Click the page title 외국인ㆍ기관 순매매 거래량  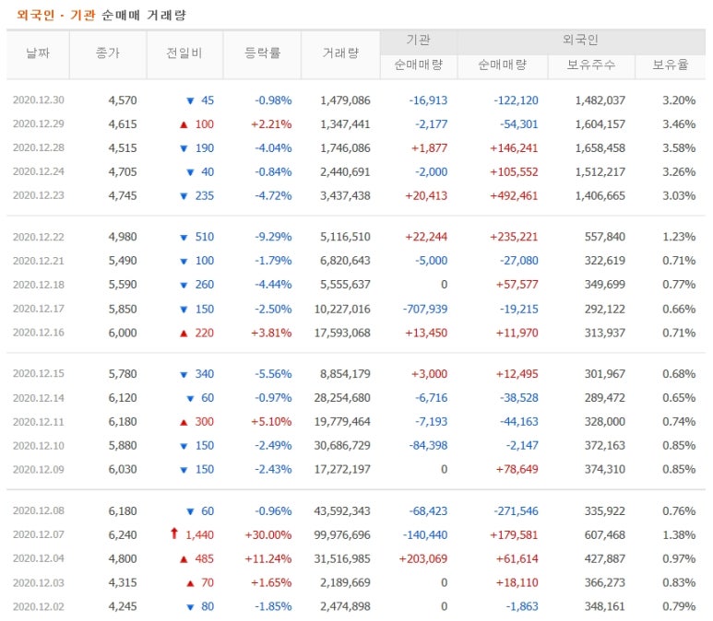[x=101, y=15]
